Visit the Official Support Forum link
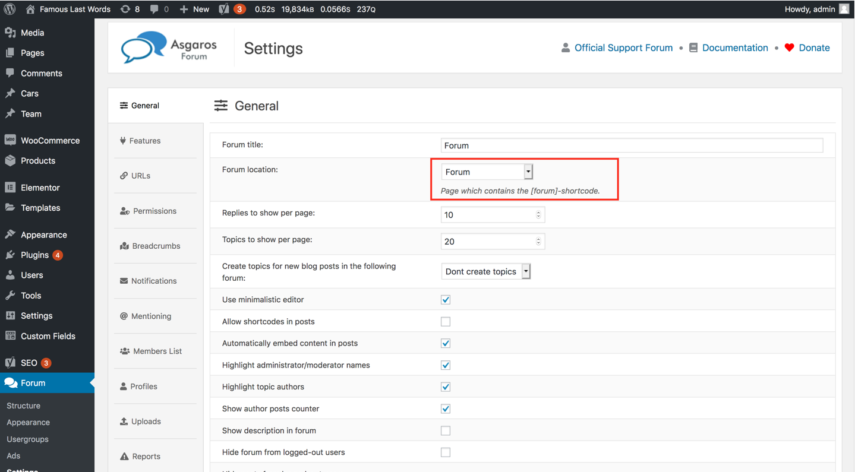The height and width of the screenshot is (472, 855). point(623,47)
